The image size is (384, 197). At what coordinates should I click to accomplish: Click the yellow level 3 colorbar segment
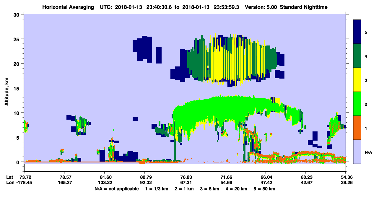pyautogui.click(x=357, y=79)
